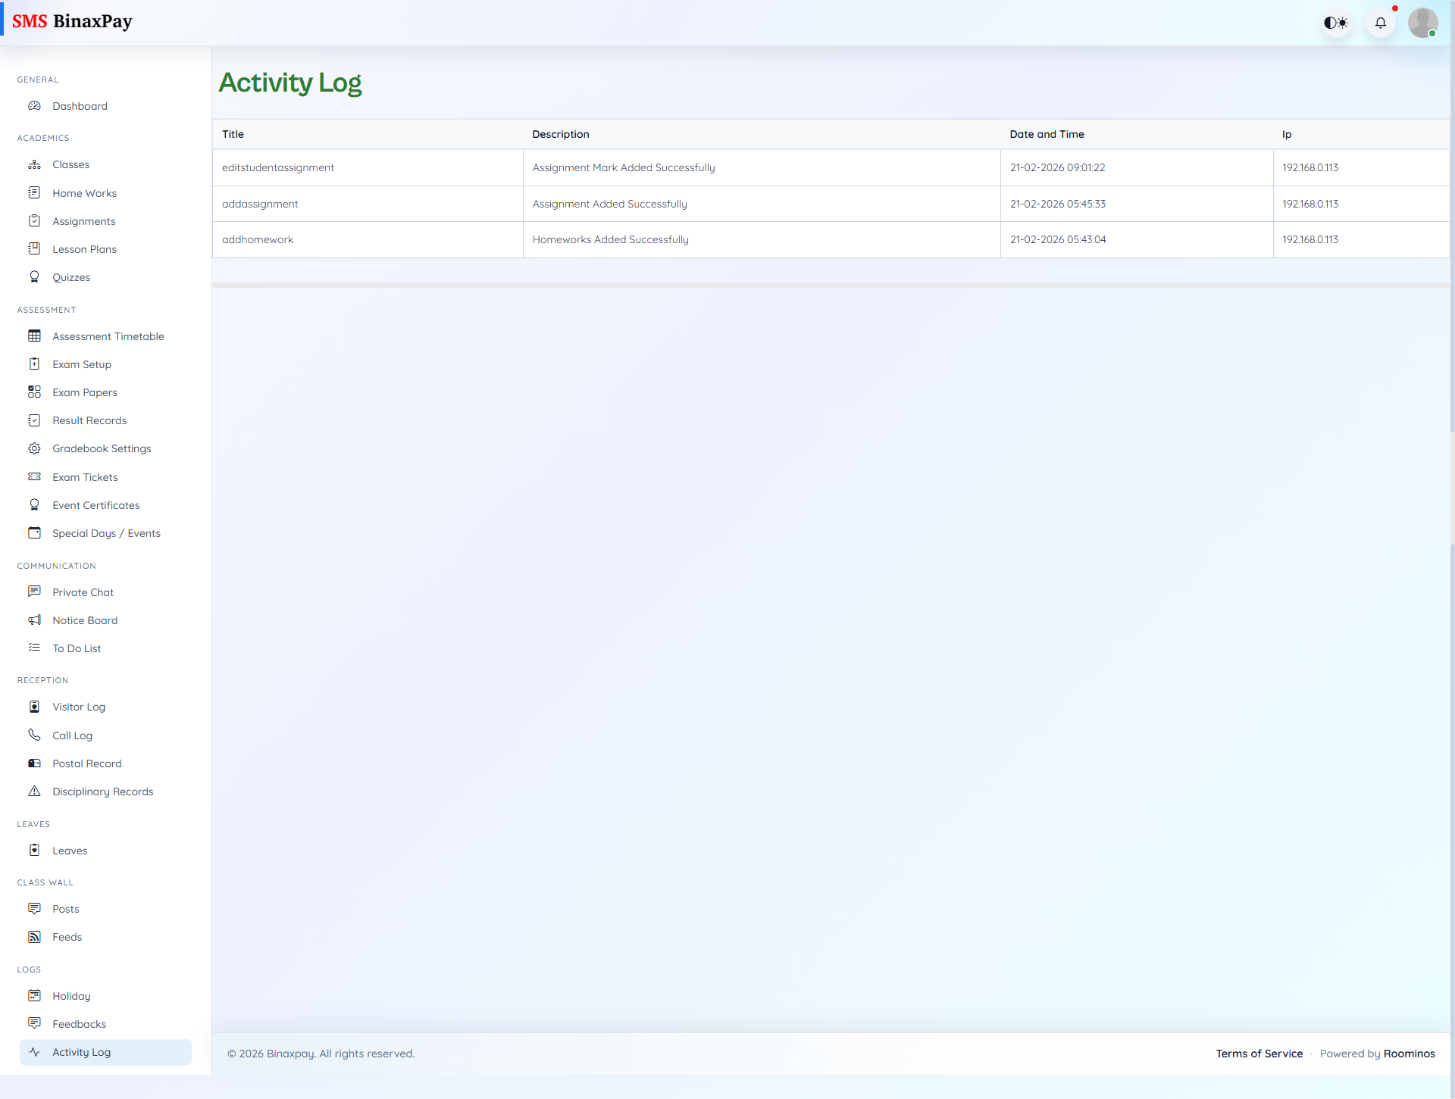Sort by the Date and Time column header
This screenshot has height=1099, width=1455.
click(x=1047, y=134)
